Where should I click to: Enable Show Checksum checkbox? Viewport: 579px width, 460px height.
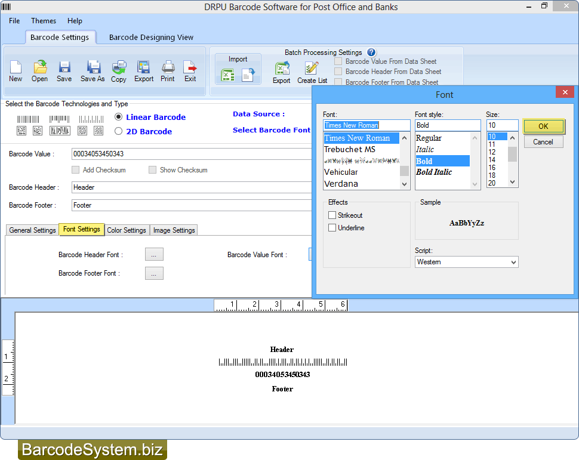point(152,170)
